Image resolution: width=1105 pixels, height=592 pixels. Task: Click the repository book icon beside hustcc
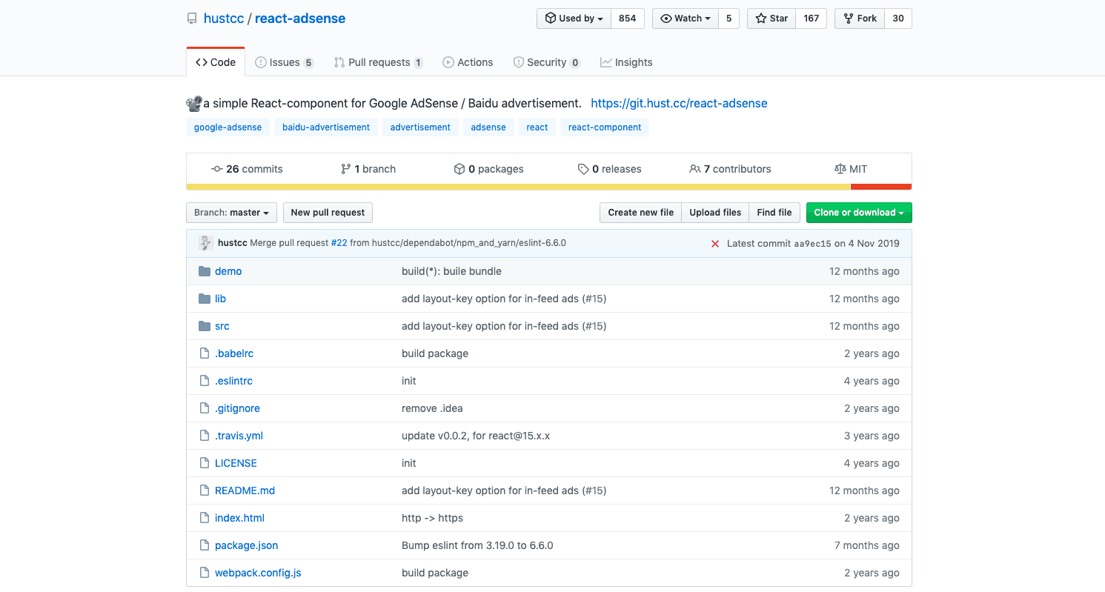(x=192, y=19)
